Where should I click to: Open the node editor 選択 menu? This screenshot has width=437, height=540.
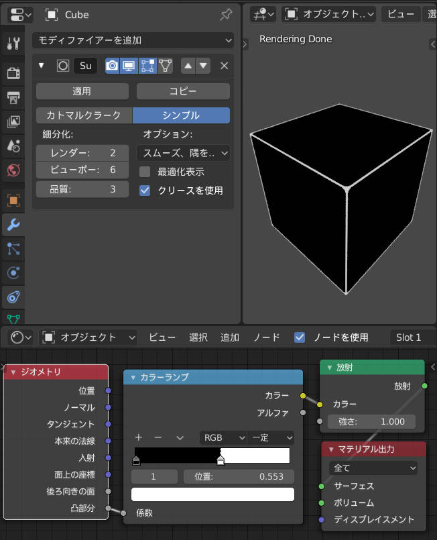[x=198, y=337]
